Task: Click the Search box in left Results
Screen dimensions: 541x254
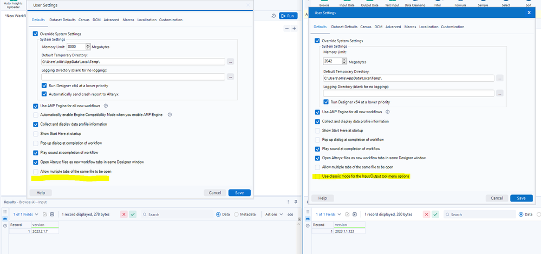Action: [177, 214]
